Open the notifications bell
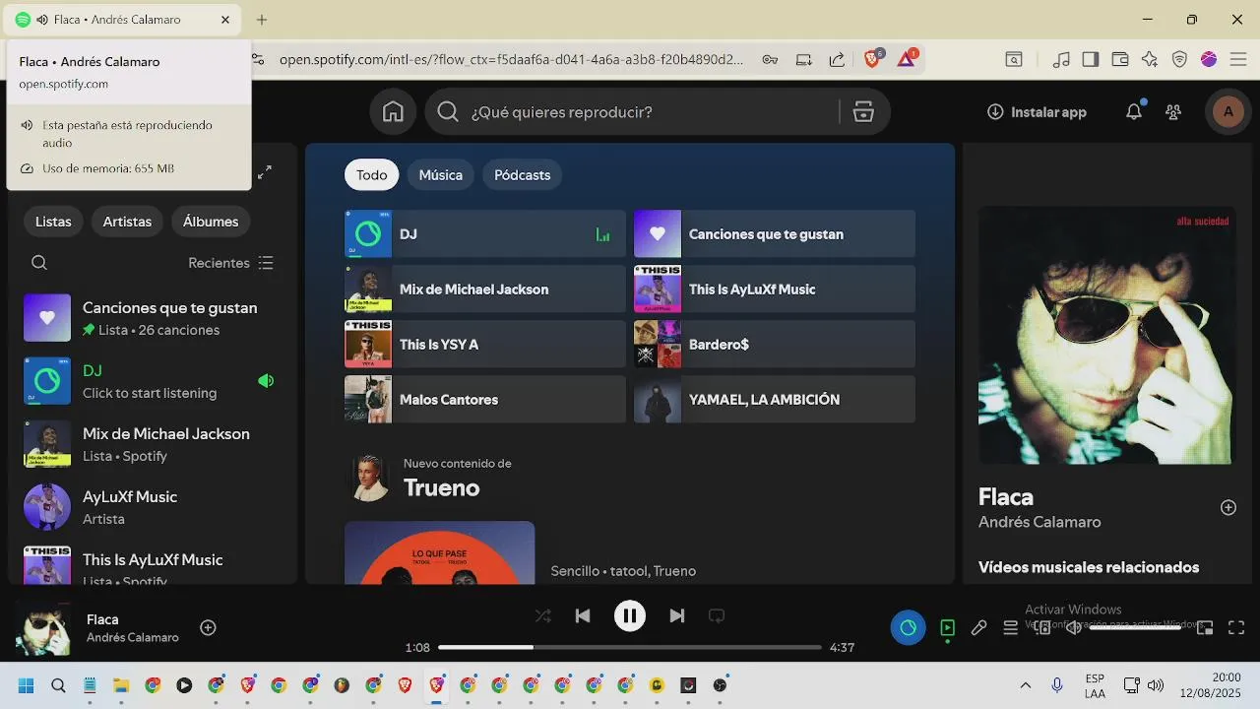The height and width of the screenshot is (709, 1260). coord(1134,111)
